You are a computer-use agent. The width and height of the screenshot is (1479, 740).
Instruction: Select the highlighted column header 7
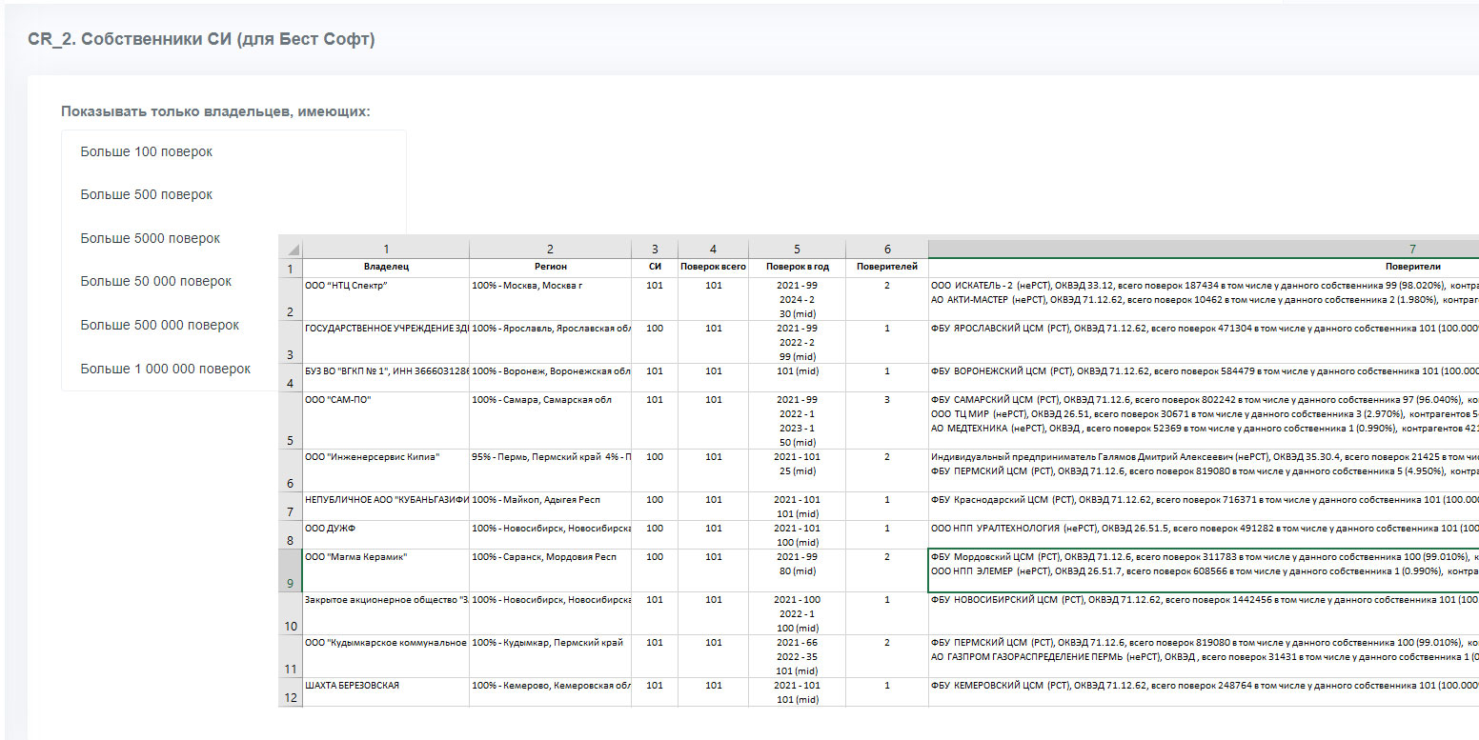1204,250
